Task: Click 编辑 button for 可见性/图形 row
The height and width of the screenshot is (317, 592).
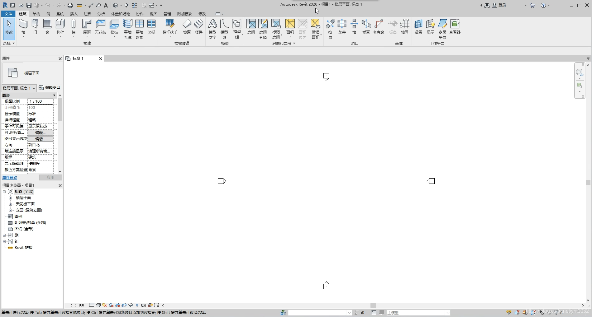Action: pos(41,133)
